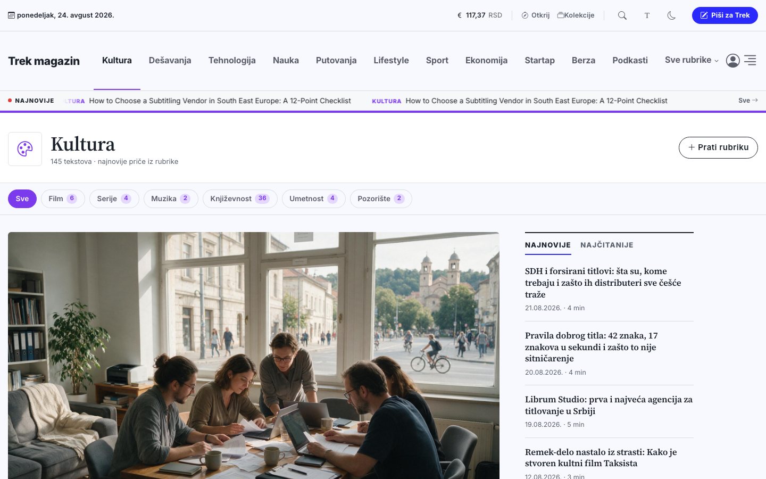Filter by Književnost category chip
Screen dimensions: 766x479
click(240, 199)
